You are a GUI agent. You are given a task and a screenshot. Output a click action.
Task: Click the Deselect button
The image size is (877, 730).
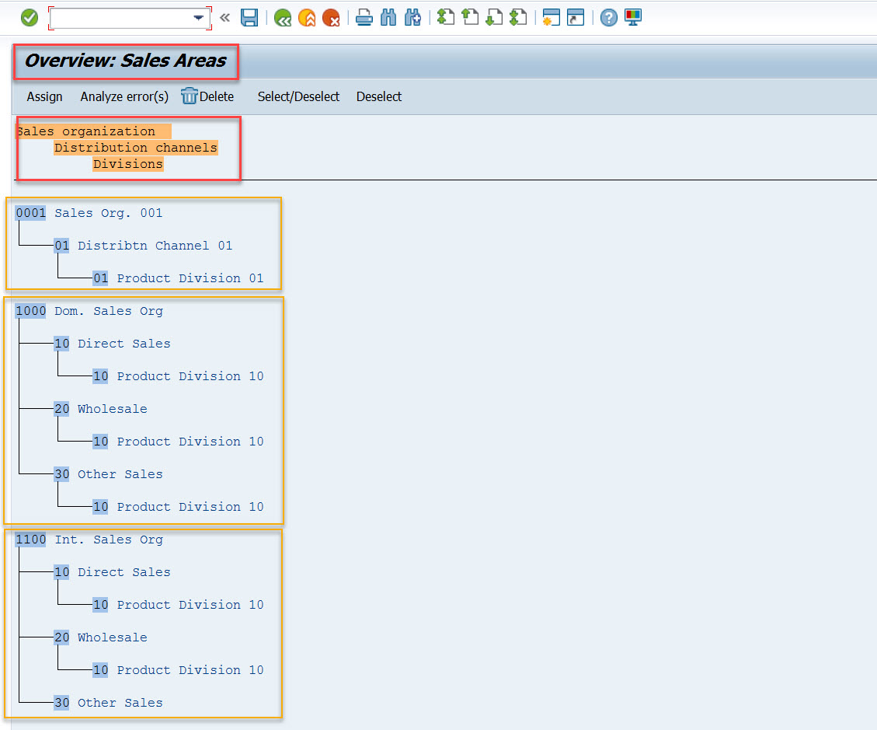378,96
